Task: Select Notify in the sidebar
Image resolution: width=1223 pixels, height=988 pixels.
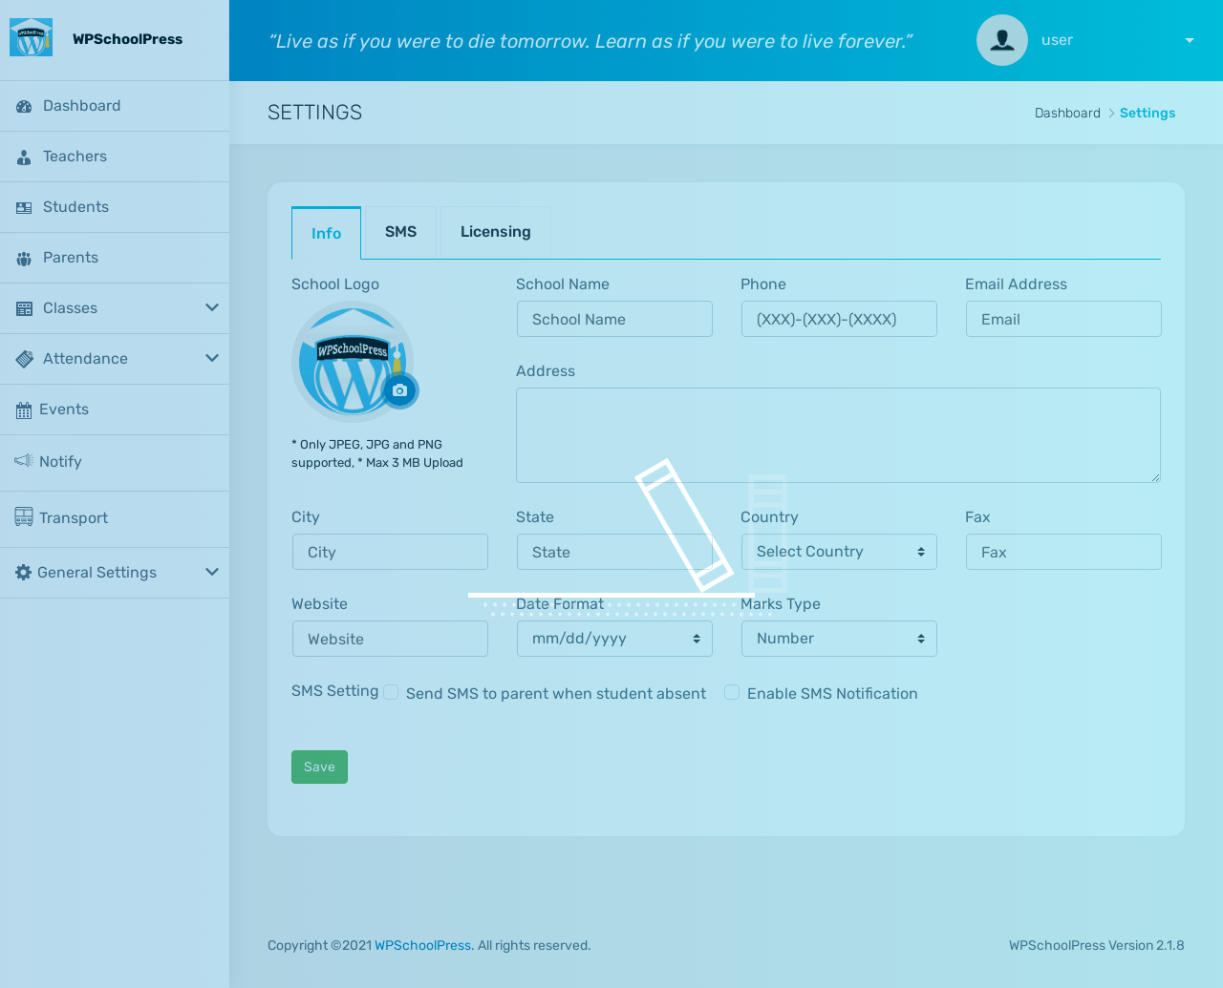Action: [x=115, y=463]
